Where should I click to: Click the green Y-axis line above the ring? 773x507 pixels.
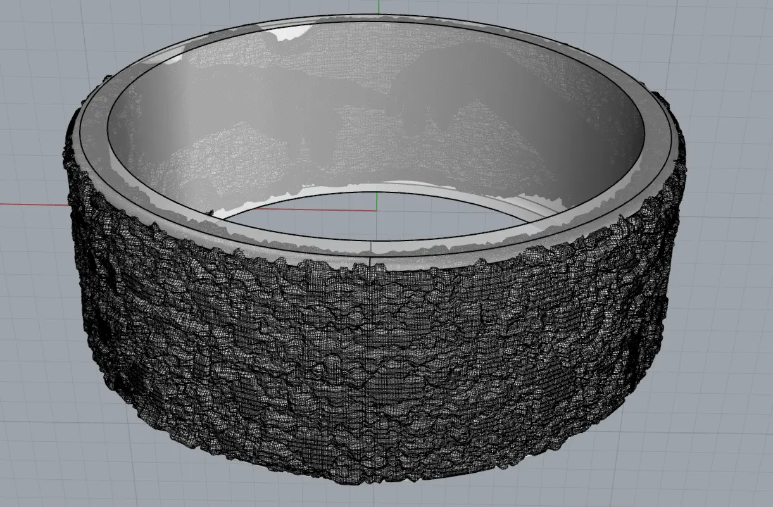(x=378, y=6)
